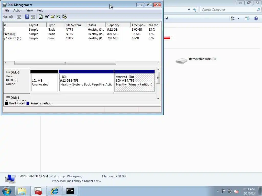Open the View menu
Viewport: 262px width, 196px height.
(29, 10)
